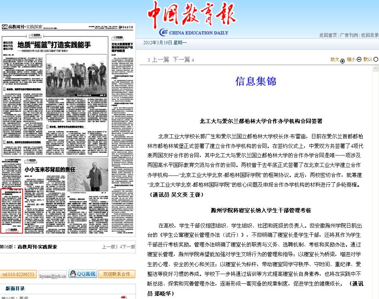The height and width of the screenshot is (299, 379).
Task: Click subheading 北工大与爱尔兰都柏林大学合作办学机构合同签署
Action: [x=261, y=121]
